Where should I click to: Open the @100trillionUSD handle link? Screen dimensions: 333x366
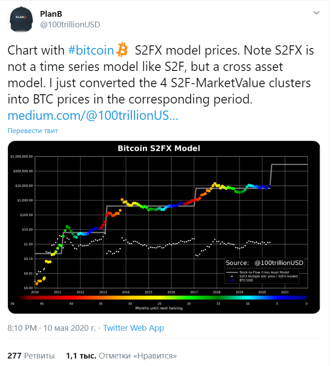pyautogui.click(x=70, y=25)
